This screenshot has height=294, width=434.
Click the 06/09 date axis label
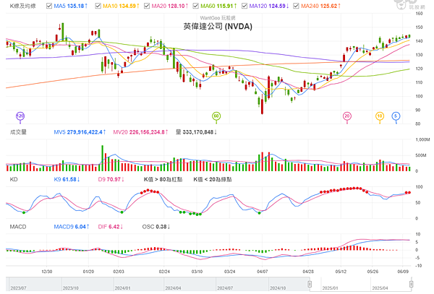pyautogui.click(x=403, y=272)
